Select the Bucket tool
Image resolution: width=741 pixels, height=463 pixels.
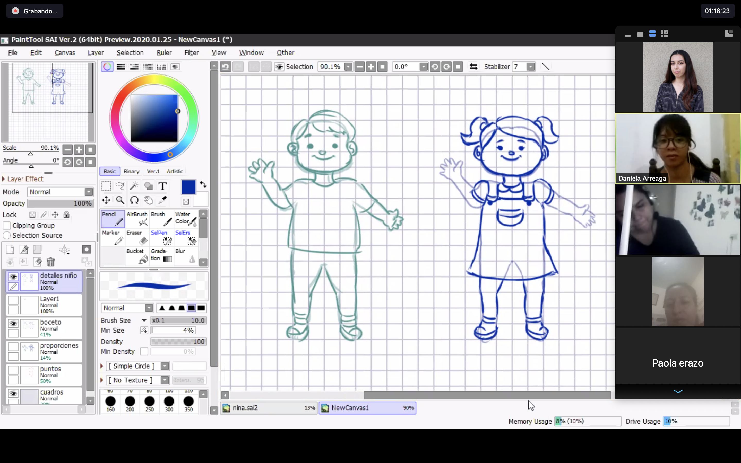(x=137, y=255)
